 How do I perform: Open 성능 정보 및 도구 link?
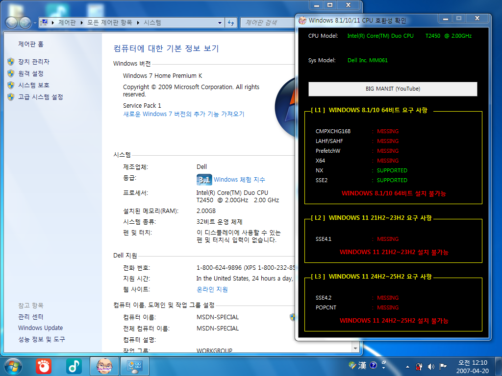[41, 339]
